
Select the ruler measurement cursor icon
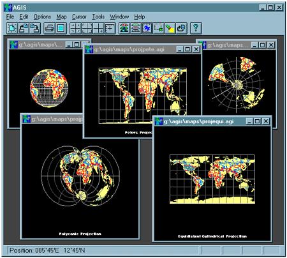[110, 28]
